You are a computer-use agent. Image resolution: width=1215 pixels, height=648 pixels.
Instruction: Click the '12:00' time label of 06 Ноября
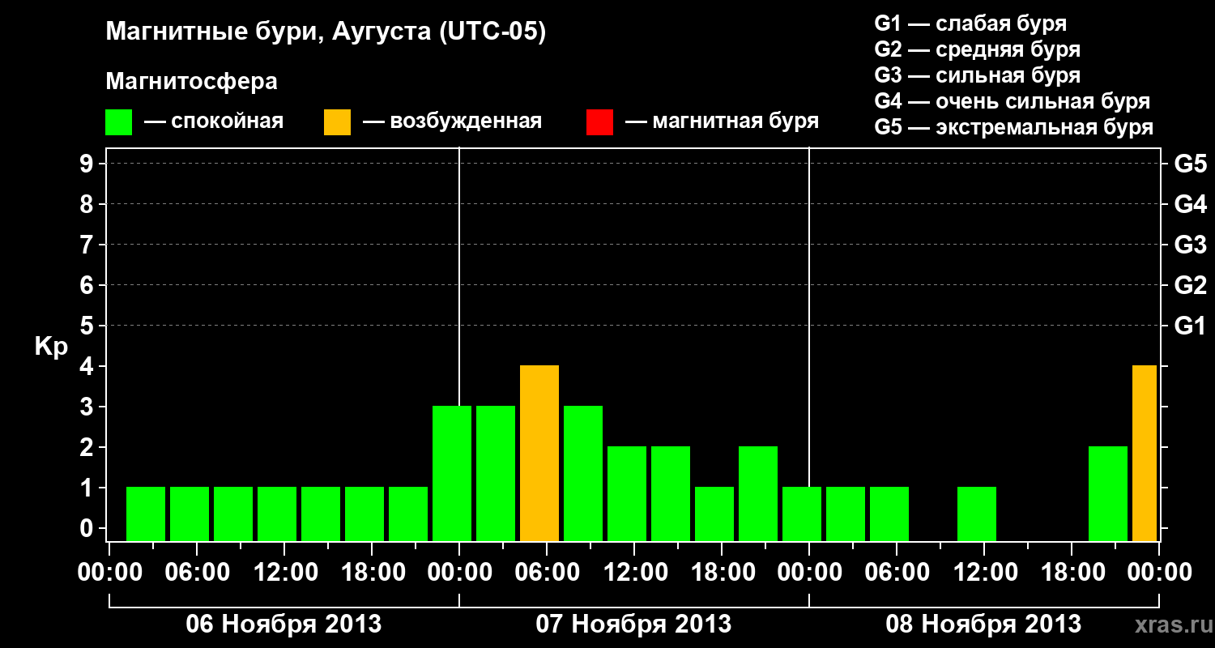click(284, 573)
